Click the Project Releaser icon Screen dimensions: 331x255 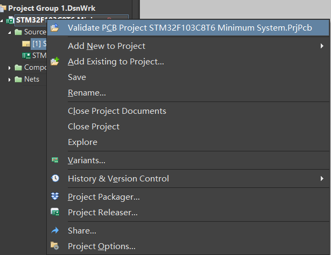55,212
